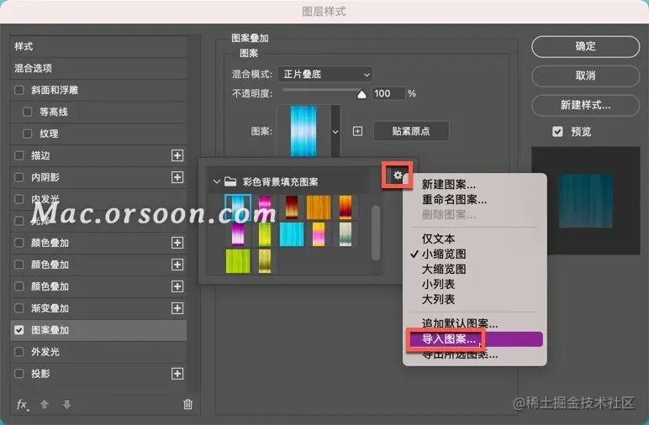Enable the 内阴影 checkbox
The height and width of the screenshot is (425, 649).
coord(19,177)
